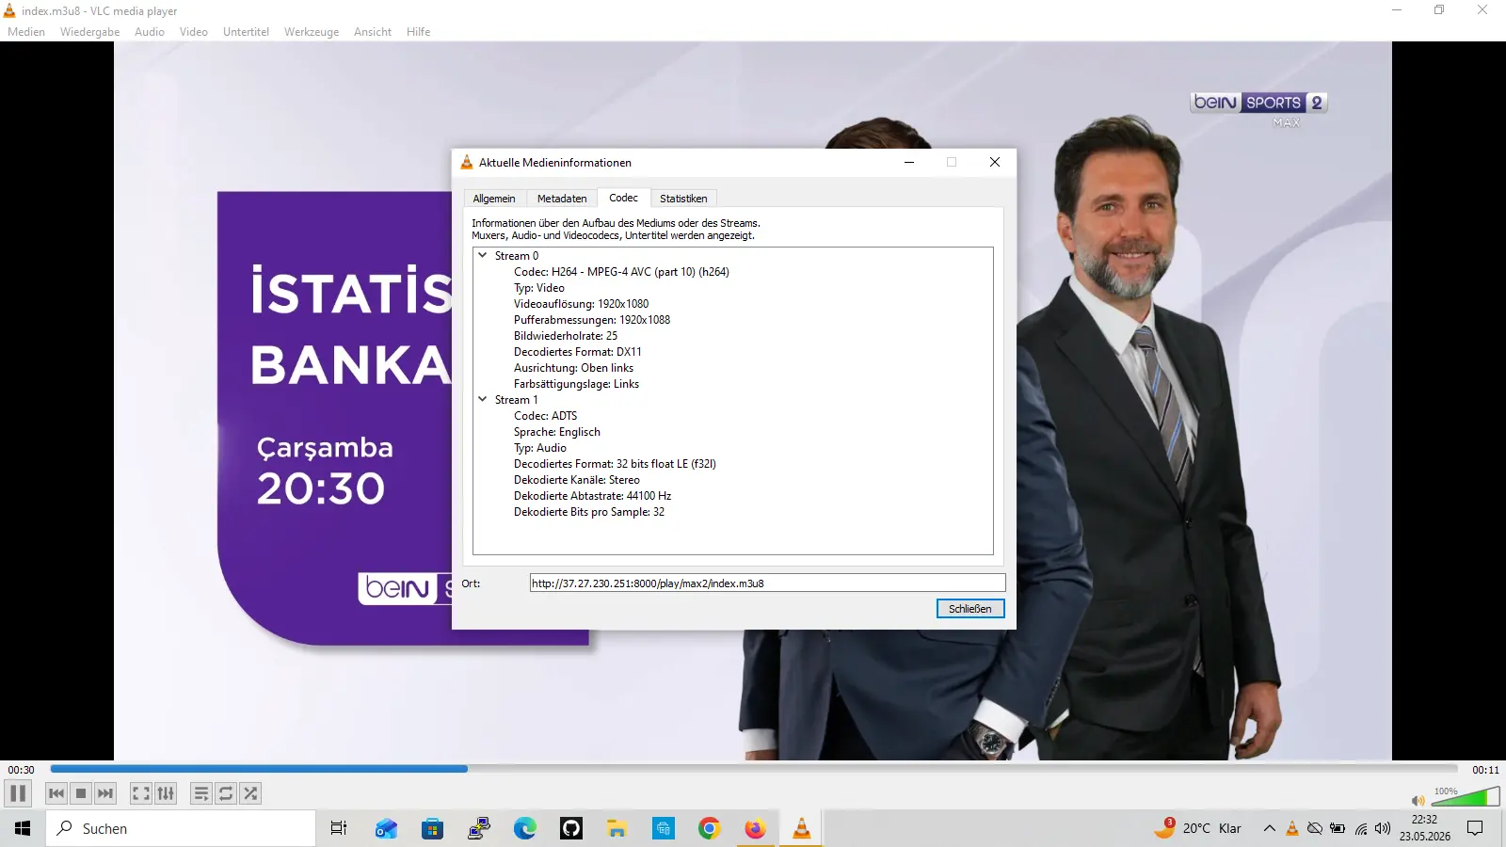The width and height of the screenshot is (1506, 847).
Task: Toggle fullscreen video mode
Action: click(141, 793)
